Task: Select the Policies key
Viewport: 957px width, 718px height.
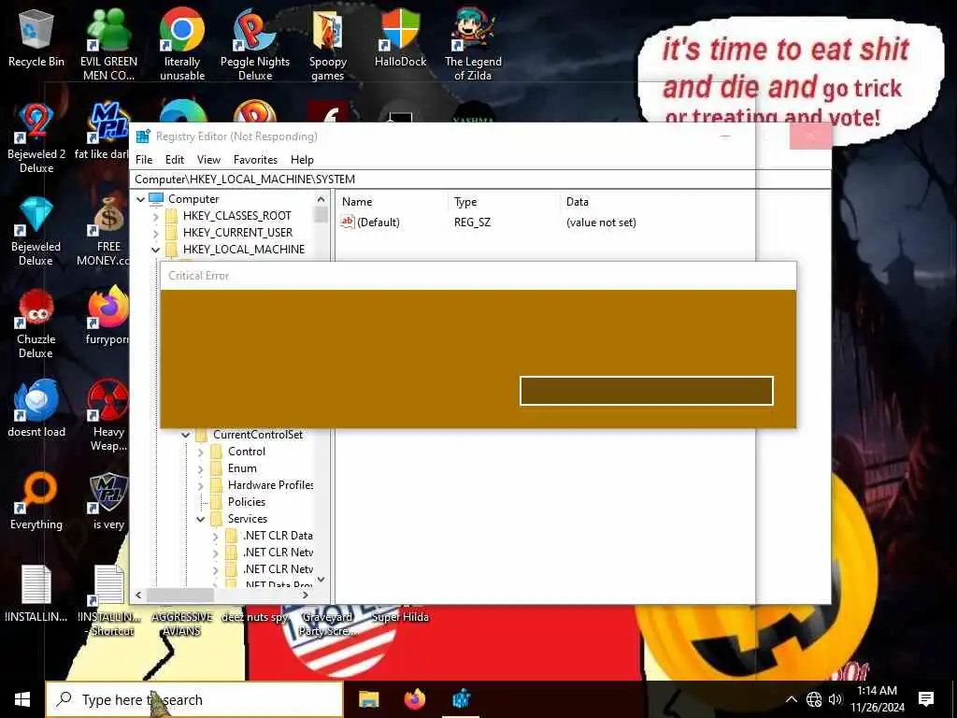Action: click(x=247, y=502)
